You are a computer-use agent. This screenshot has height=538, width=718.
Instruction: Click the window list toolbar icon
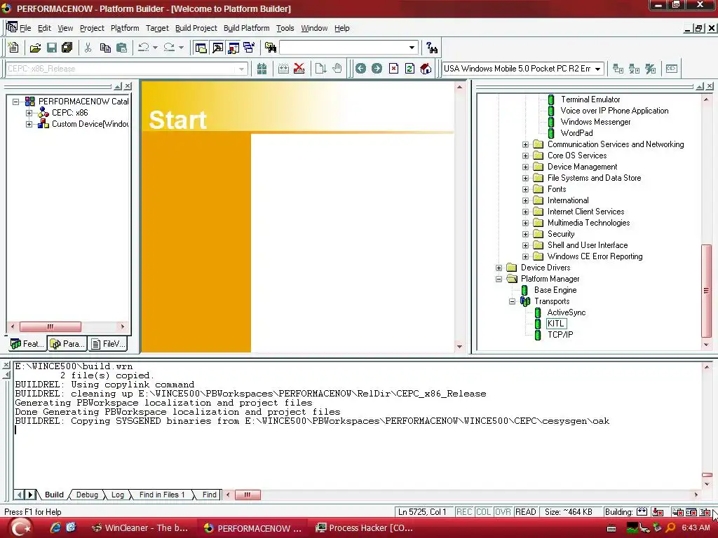[x=249, y=48]
